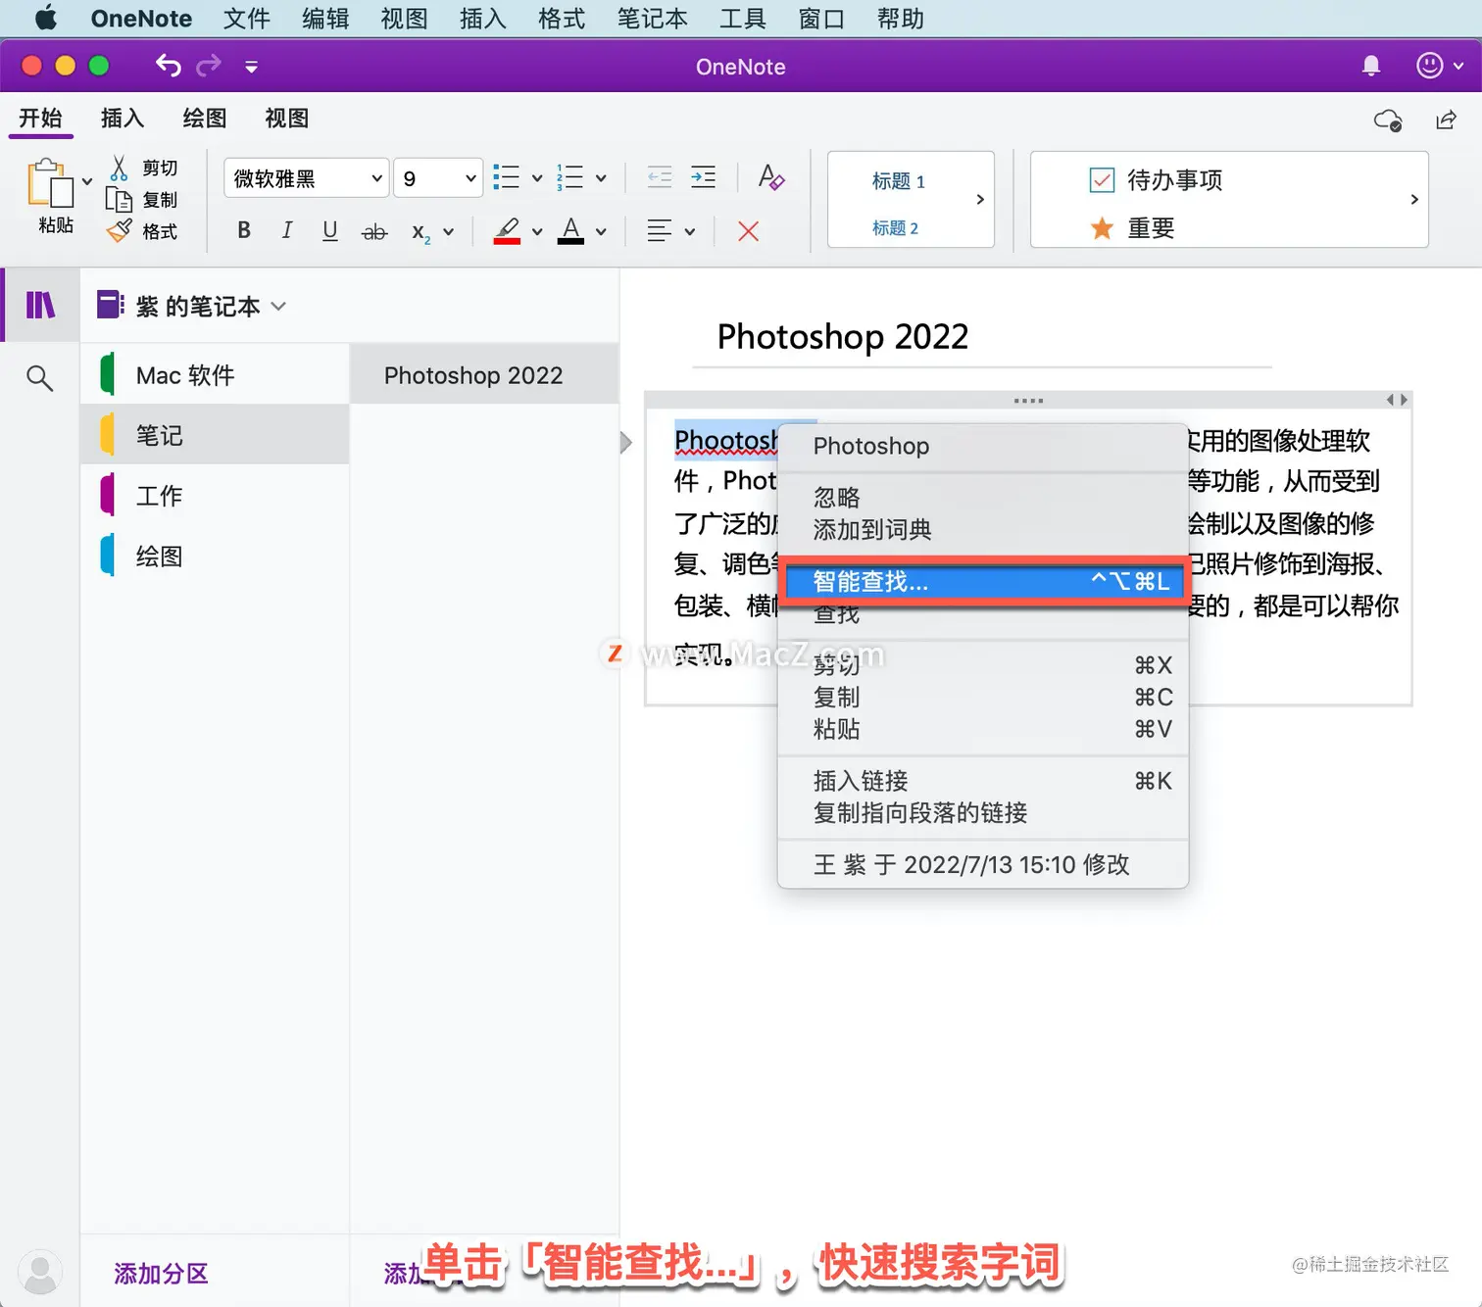The image size is (1482, 1307).
Task: Click the account avatar icon
Action: coord(40,1273)
